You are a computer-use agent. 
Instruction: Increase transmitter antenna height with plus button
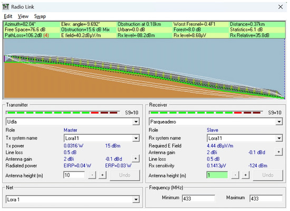102,175
